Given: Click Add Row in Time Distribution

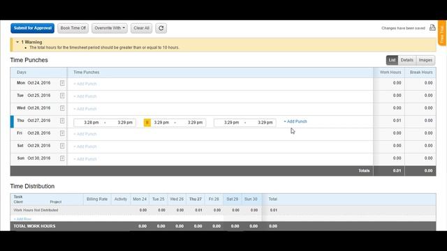Looking at the screenshot, I should [x=22, y=219].
